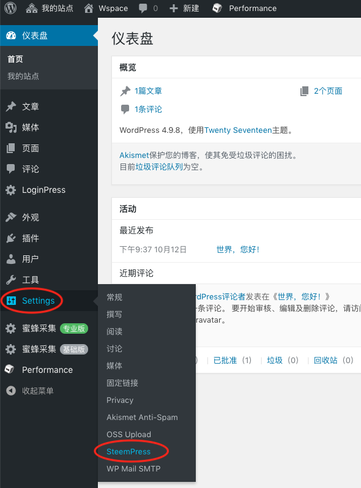This screenshot has height=488, width=361.
Task: Click the Performance cube icon in top bar
Action: pyautogui.click(x=217, y=9)
